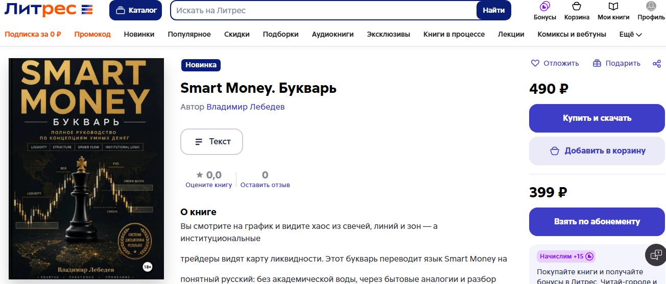Expand the Ещё dropdown menu
666x284 pixels.
coord(630,34)
